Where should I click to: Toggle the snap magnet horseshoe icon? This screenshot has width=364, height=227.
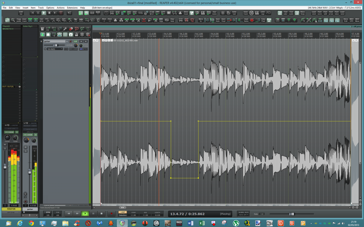(71, 35)
